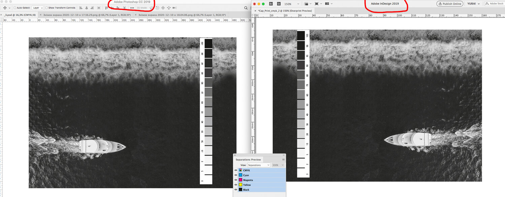Enable Show Transform Controls checkbox
Image resolution: width=505 pixels, height=197 pixels.
pyautogui.click(x=46, y=8)
